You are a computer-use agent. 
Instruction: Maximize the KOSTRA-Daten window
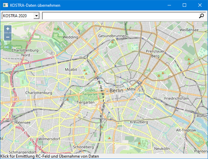184,5
